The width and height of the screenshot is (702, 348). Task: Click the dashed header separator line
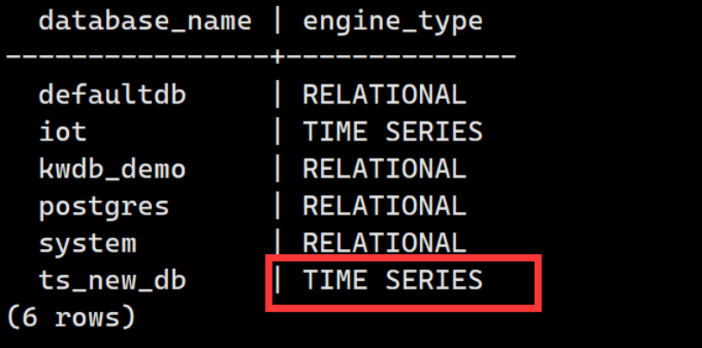click(x=261, y=57)
